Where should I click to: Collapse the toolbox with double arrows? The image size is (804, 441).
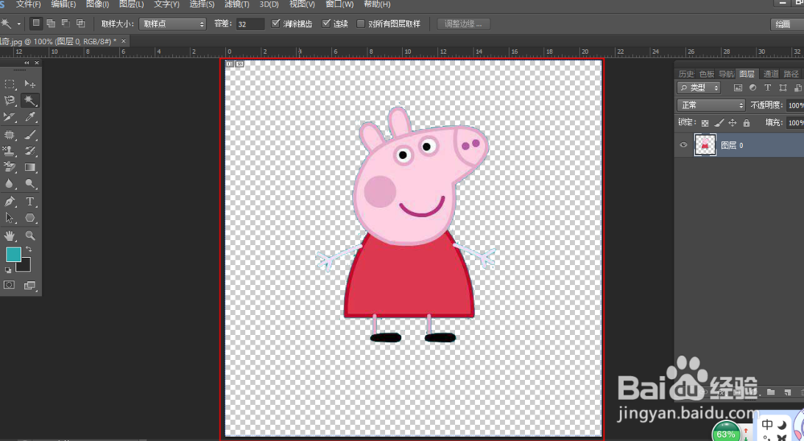[x=27, y=63]
